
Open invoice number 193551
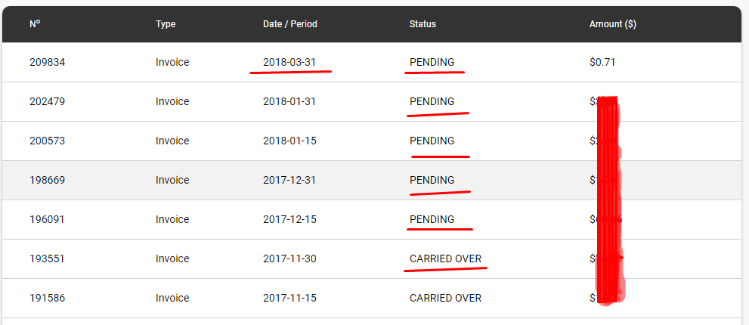(x=48, y=258)
